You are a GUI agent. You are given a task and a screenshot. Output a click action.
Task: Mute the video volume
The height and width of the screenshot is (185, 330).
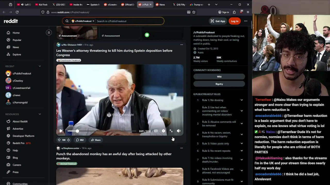point(179,131)
